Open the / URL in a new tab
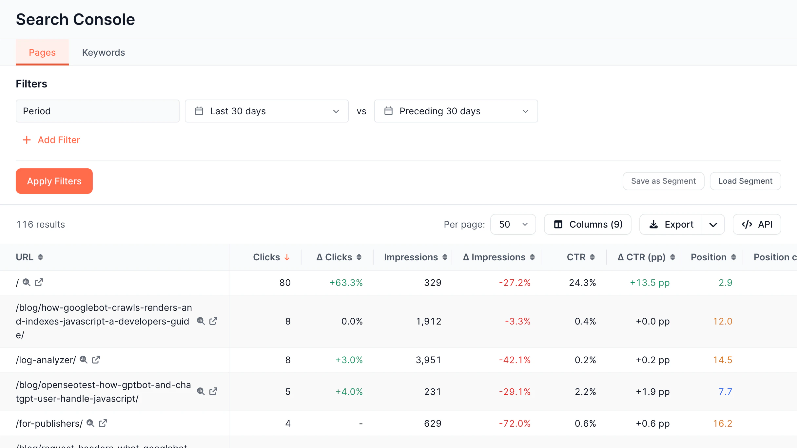This screenshot has height=448, width=797. pos(39,282)
